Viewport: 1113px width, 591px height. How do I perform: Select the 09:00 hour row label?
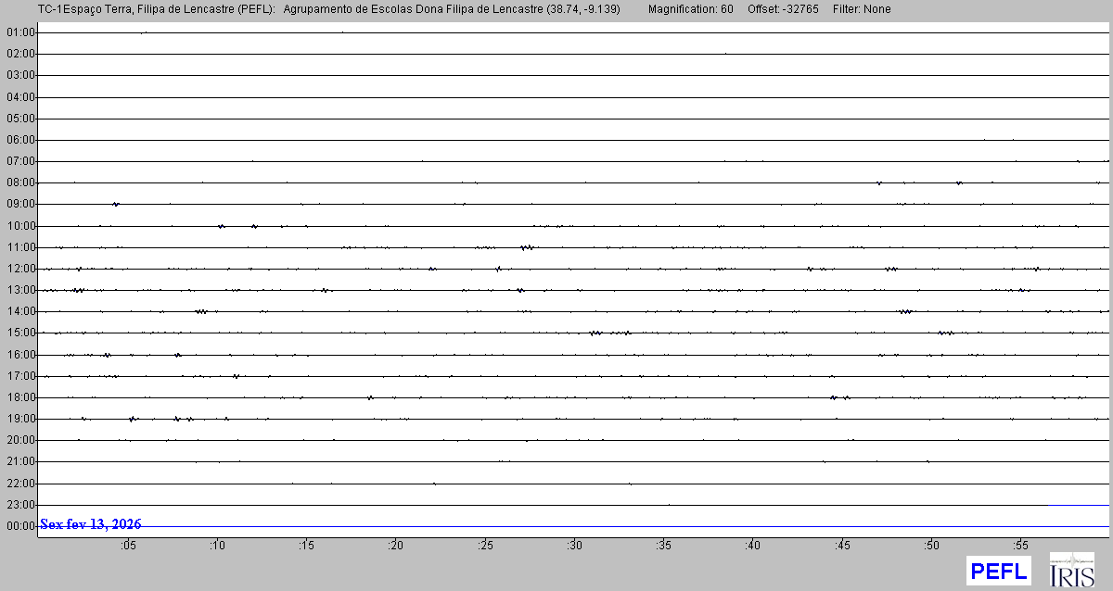click(x=20, y=204)
